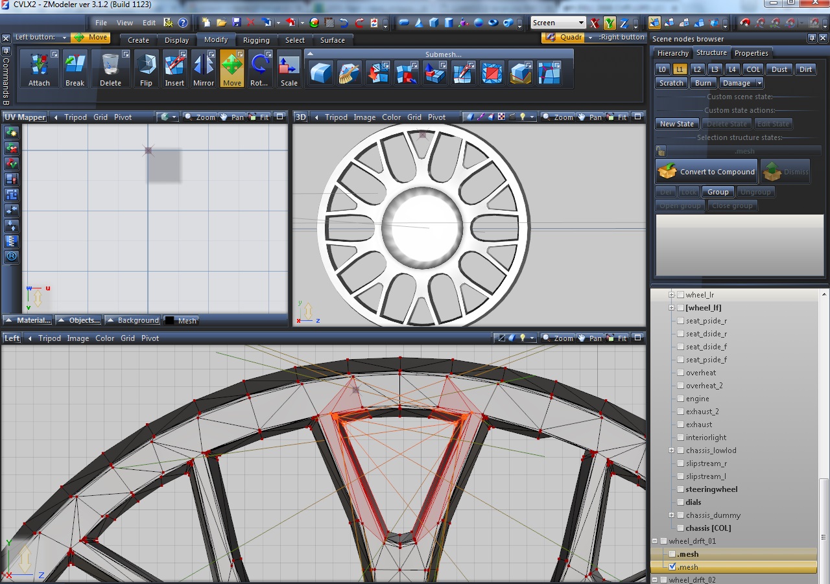Screen dimensions: 830x584
Task: Open the Damage dropdown arrow
Action: (x=759, y=83)
